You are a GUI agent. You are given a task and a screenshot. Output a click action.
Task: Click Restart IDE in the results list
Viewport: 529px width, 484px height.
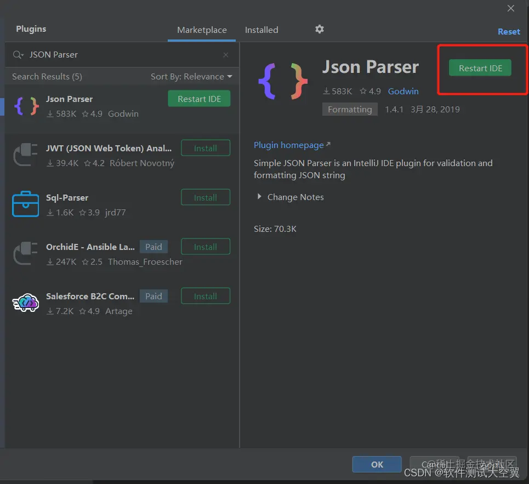pos(199,99)
